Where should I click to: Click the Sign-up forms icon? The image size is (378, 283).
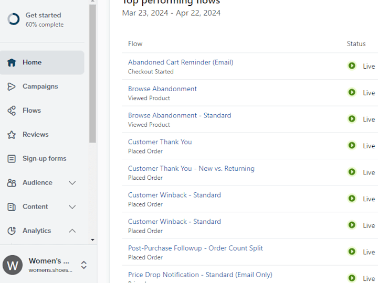click(x=12, y=159)
